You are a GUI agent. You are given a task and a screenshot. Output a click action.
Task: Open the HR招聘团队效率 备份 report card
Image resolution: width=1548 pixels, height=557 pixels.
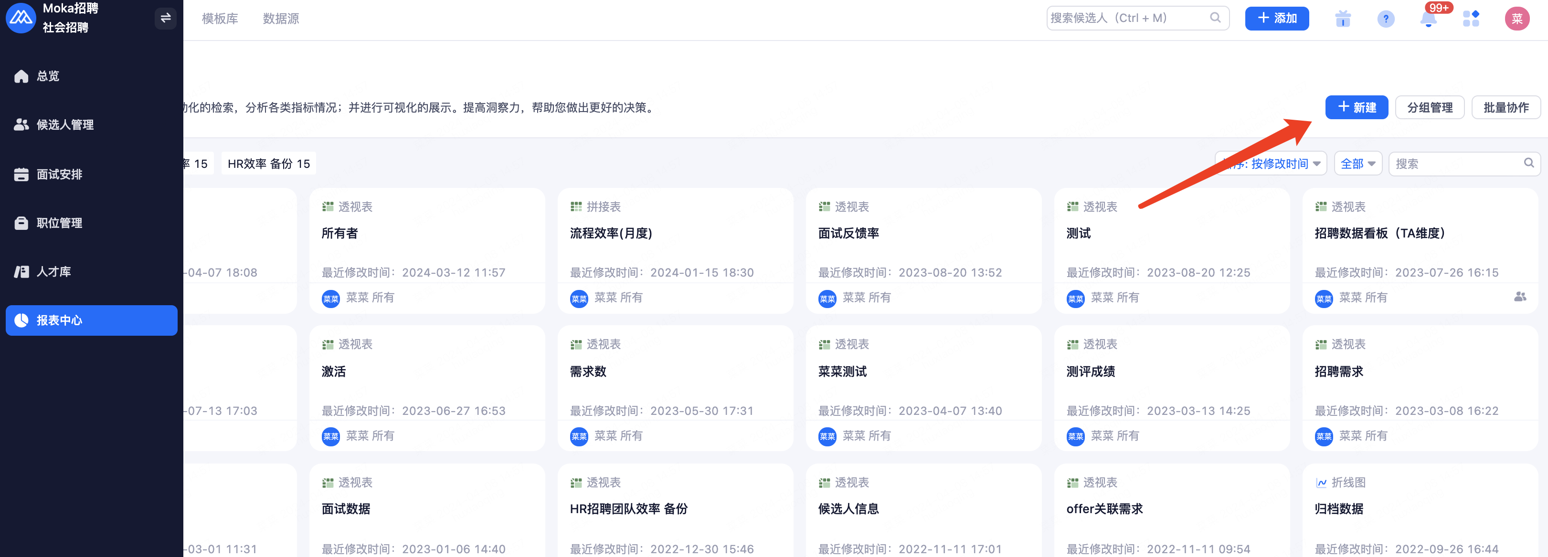pyautogui.click(x=676, y=510)
